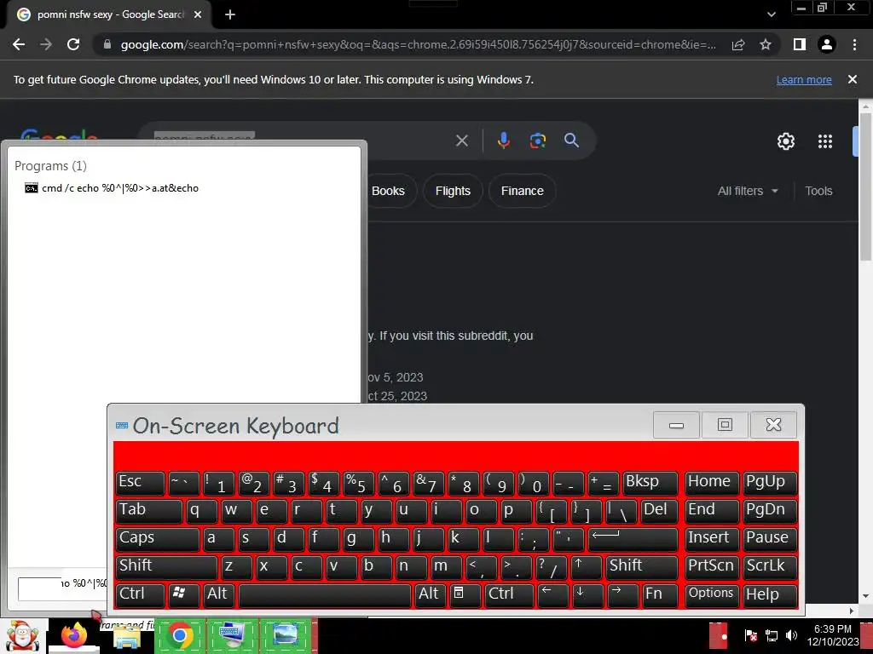873x654 pixels.
Task: Toggle the Fn key on the keyboard
Action: (x=660, y=594)
